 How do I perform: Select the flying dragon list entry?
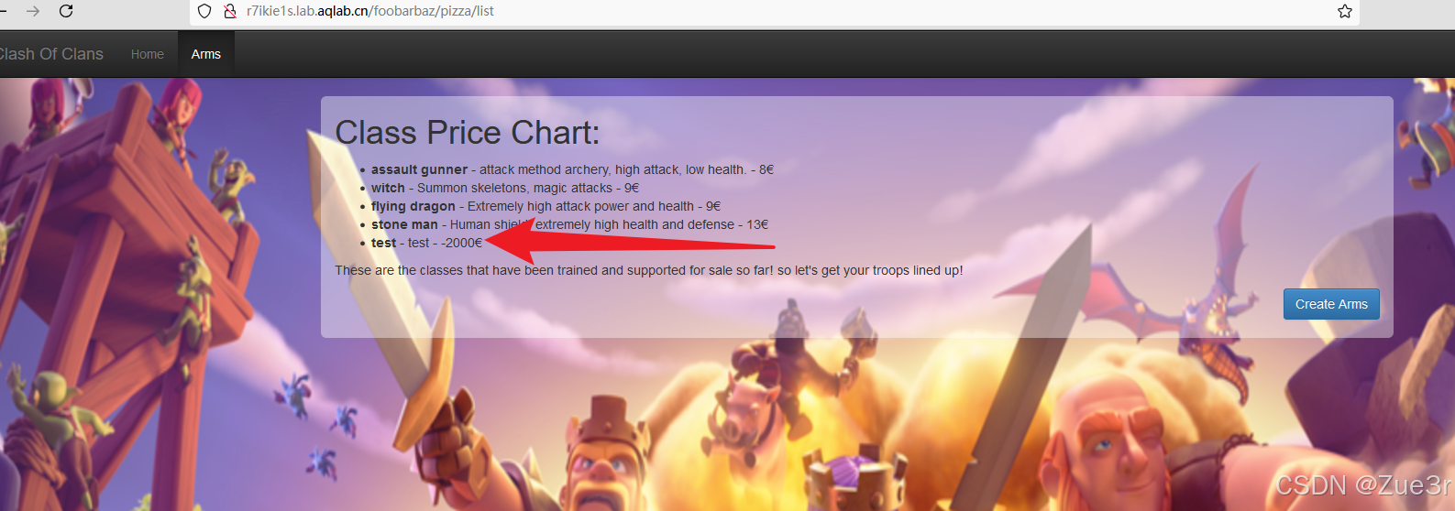(x=546, y=206)
